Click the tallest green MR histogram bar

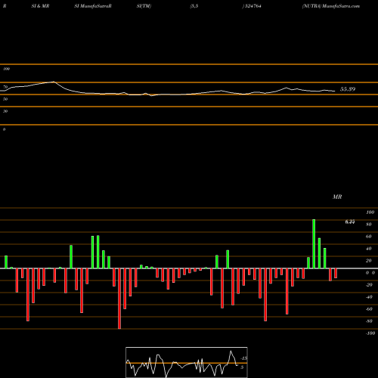(314, 243)
